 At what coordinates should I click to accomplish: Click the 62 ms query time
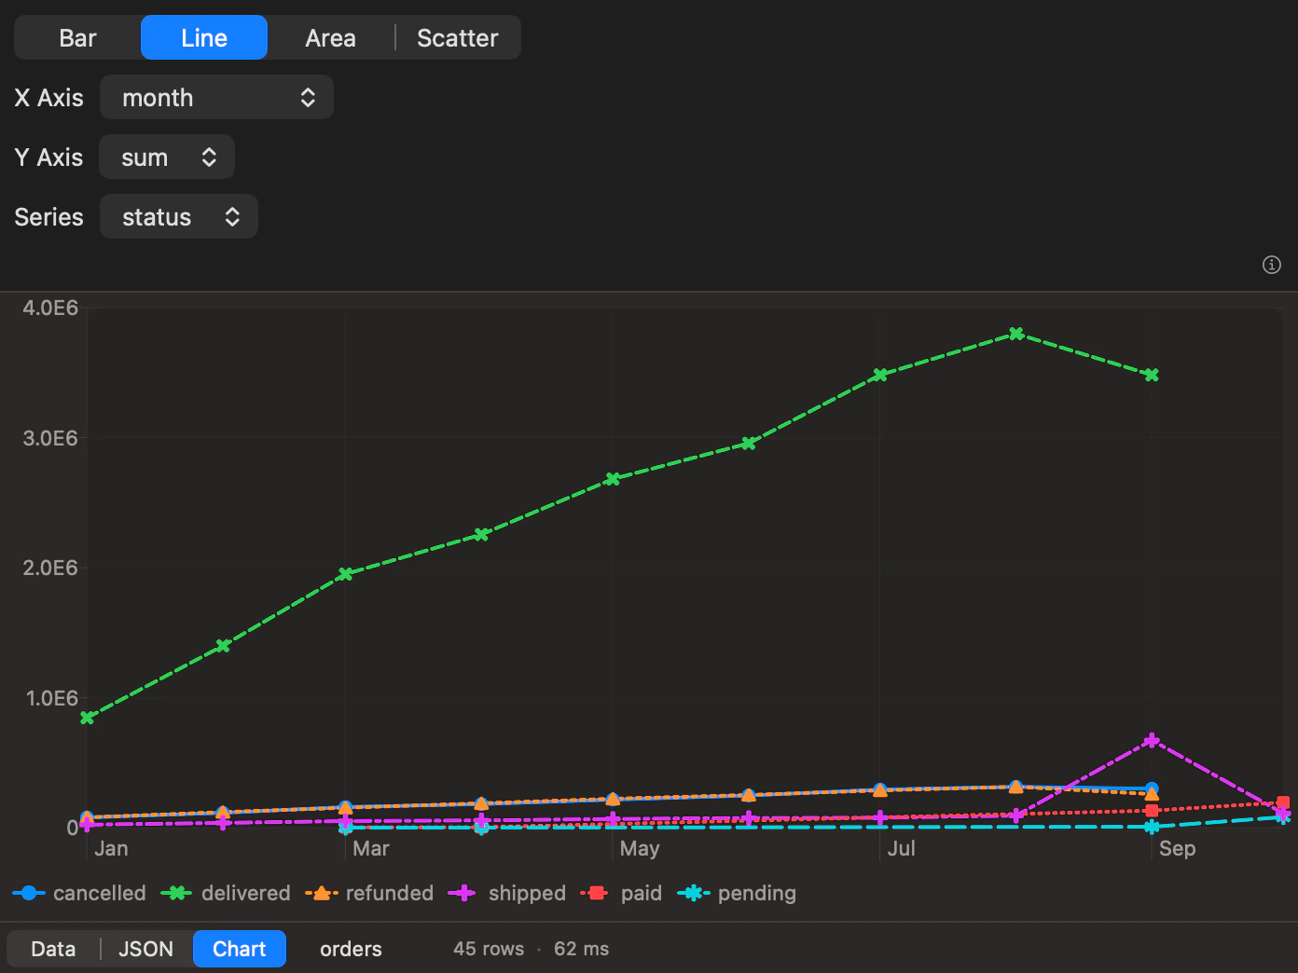point(581,949)
